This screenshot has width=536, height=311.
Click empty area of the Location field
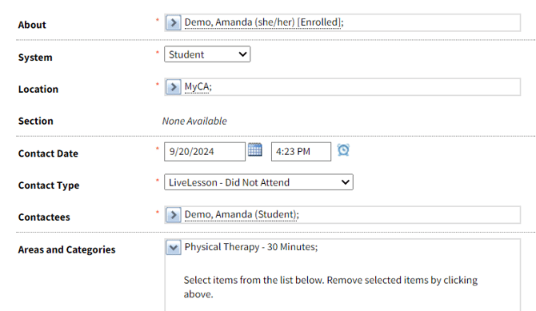[x=366, y=87]
